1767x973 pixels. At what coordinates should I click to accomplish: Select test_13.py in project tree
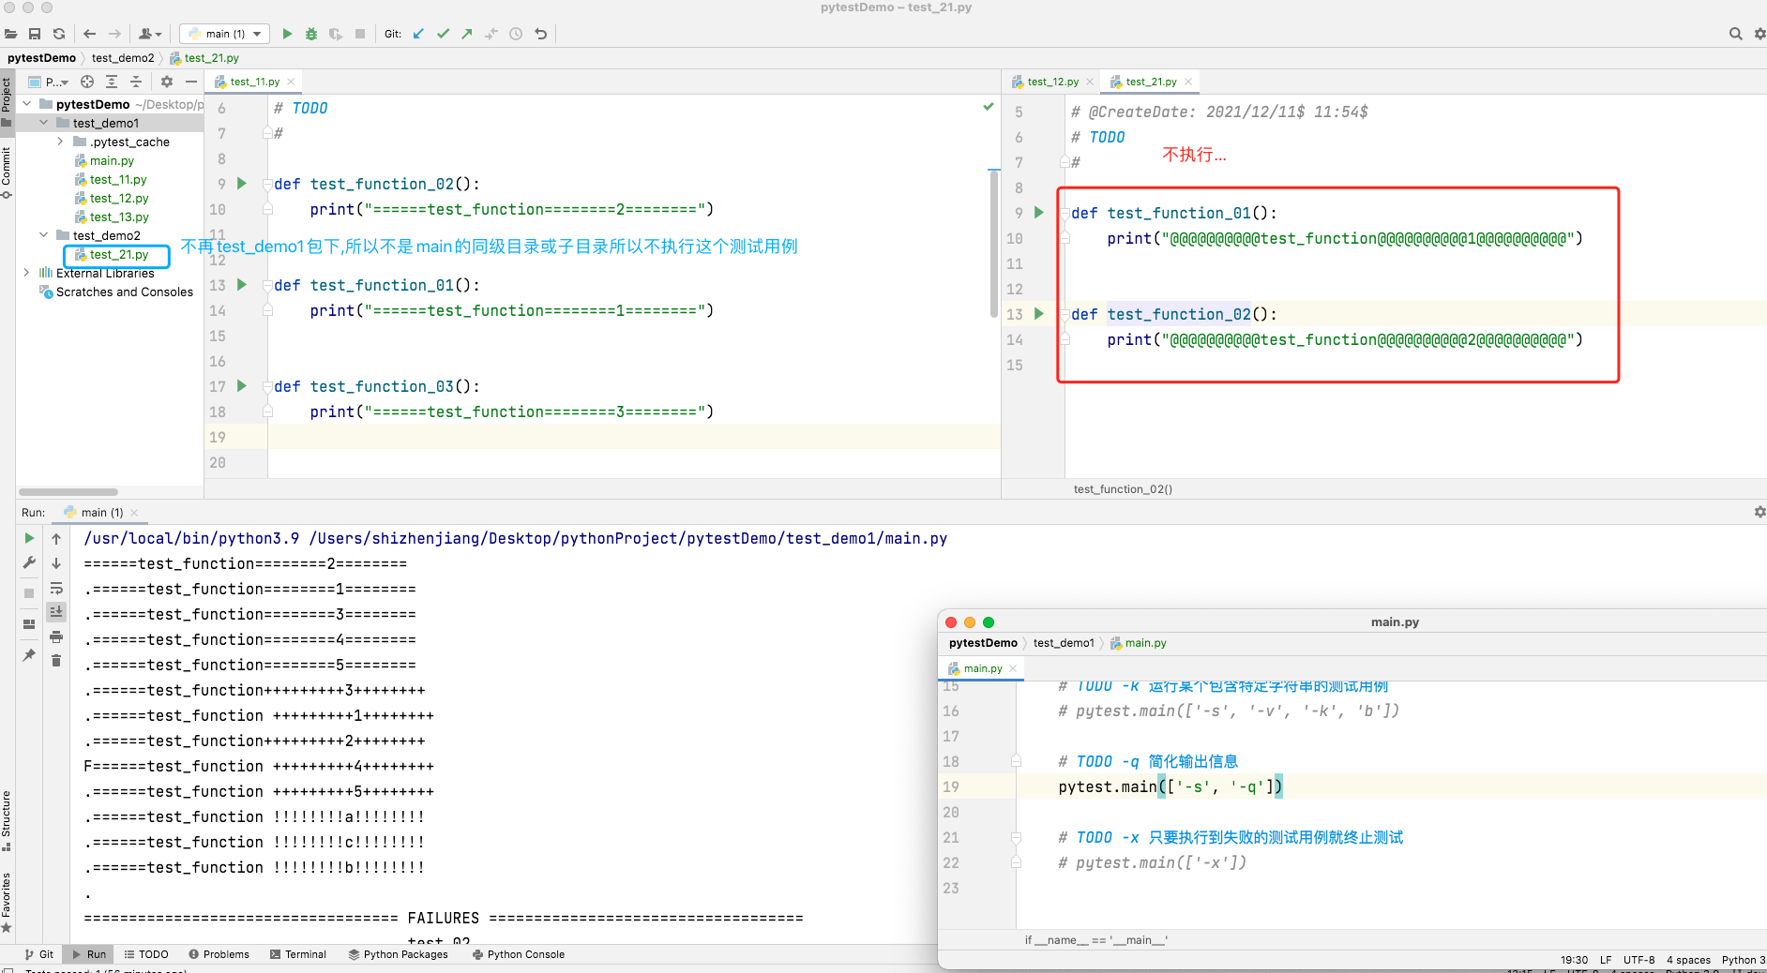pos(119,217)
